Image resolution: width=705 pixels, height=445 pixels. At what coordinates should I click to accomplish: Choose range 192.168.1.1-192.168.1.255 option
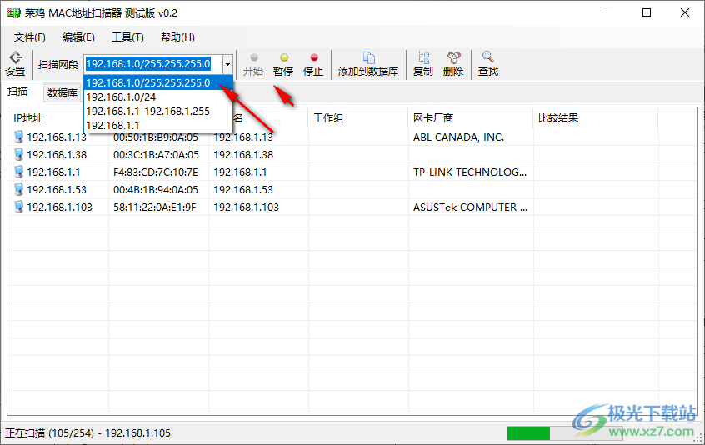click(148, 111)
